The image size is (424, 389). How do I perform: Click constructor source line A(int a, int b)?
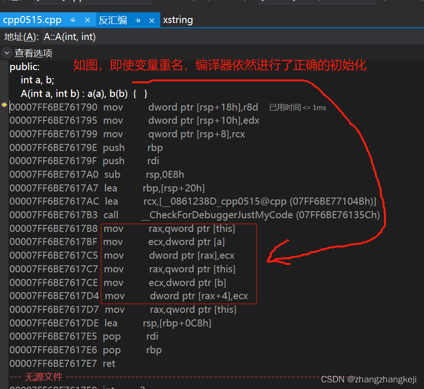84,94
